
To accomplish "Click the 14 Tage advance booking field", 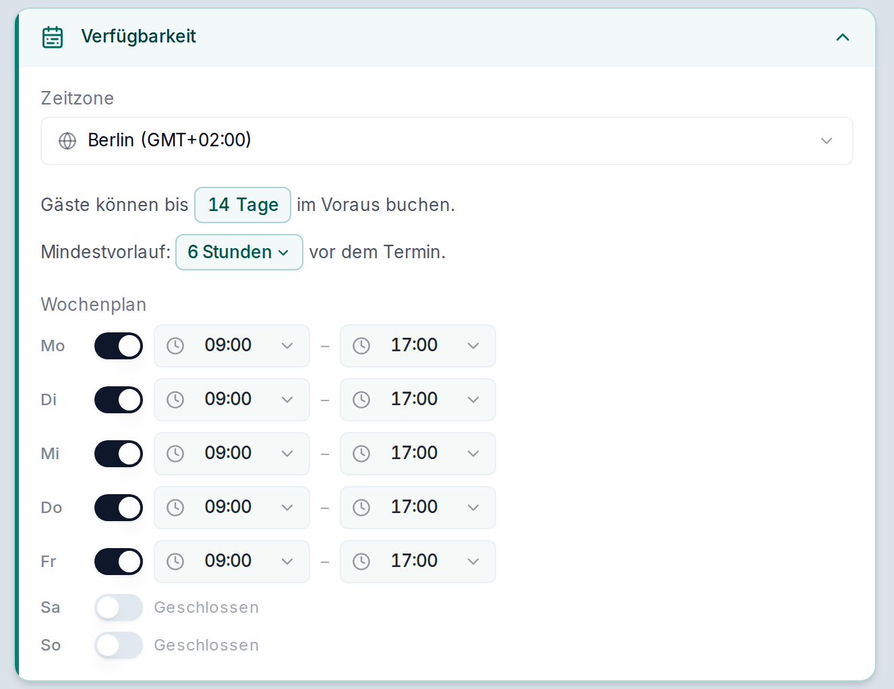I will tap(243, 205).
